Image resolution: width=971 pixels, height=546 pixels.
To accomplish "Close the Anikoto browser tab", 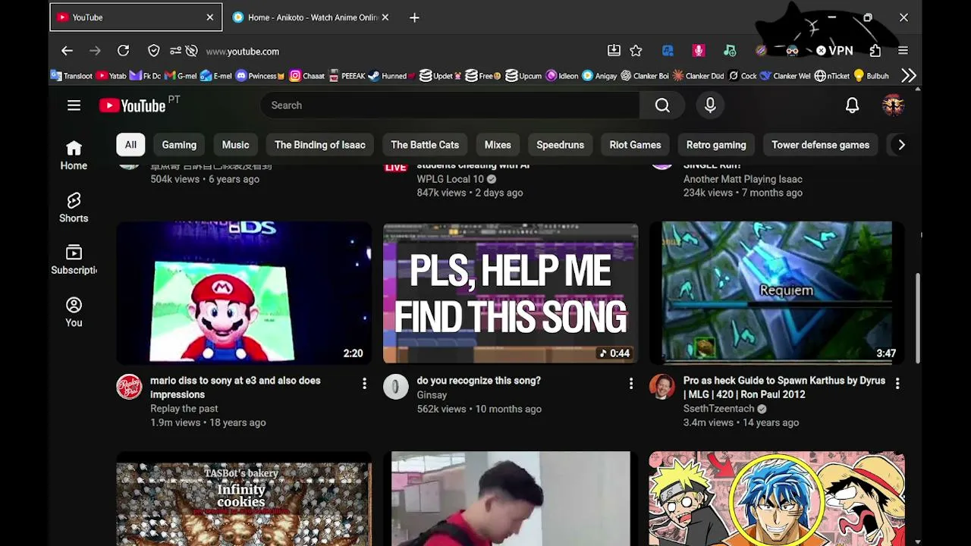I will click(x=385, y=17).
